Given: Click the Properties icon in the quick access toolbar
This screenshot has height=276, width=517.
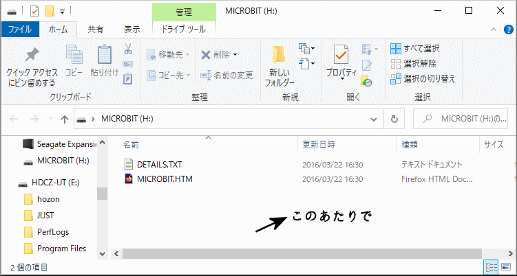Looking at the screenshot, I should [x=34, y=11].
